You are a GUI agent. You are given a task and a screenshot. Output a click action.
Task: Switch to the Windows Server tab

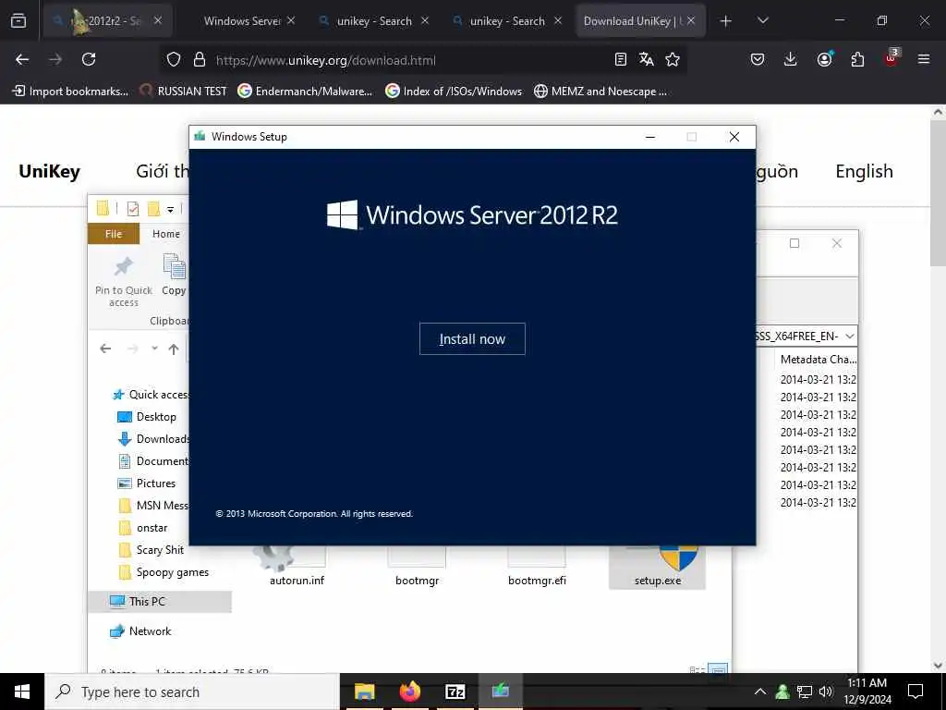pos(243,20)
